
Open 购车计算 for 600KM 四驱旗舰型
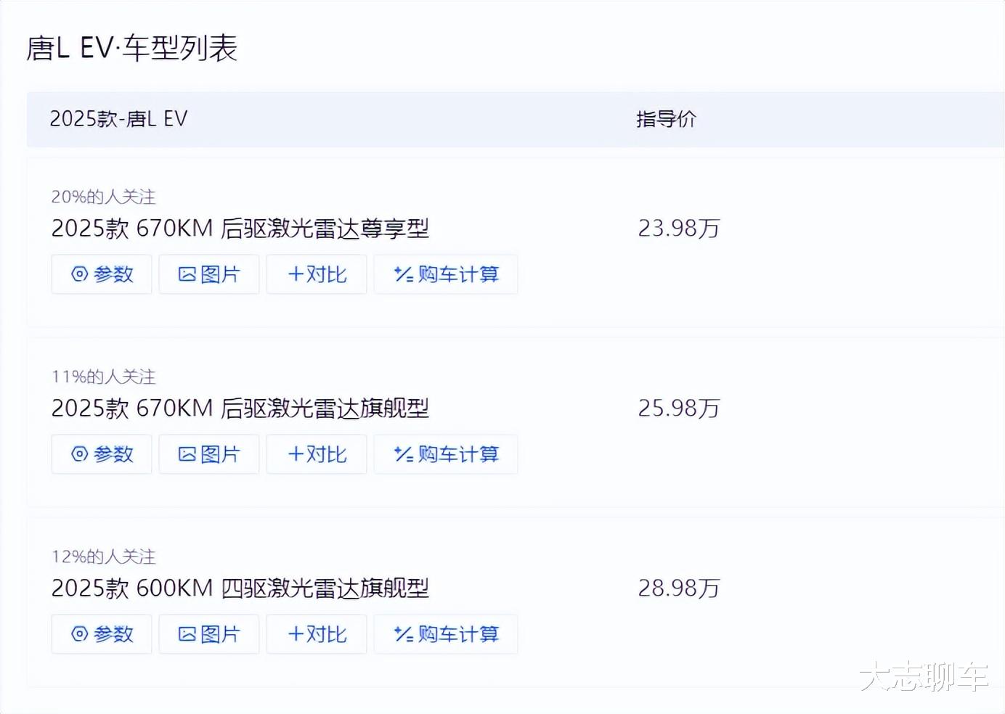[x=445, y=634]
